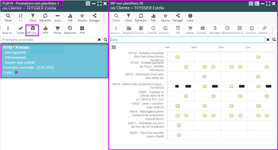Image resolution: width=278 pixels, height=150 pixels.
Task: Open the Accès D... QR code icon
Action: (240, 30)
